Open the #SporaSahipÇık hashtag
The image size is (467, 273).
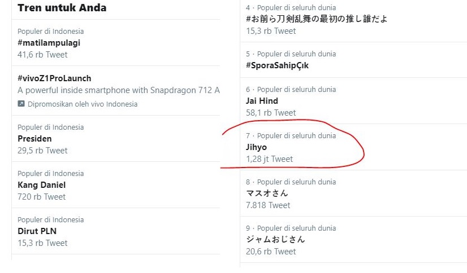pos(277,65)
